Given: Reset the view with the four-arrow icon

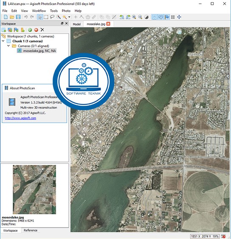Looking at the screenshot, I should point(179,17).
